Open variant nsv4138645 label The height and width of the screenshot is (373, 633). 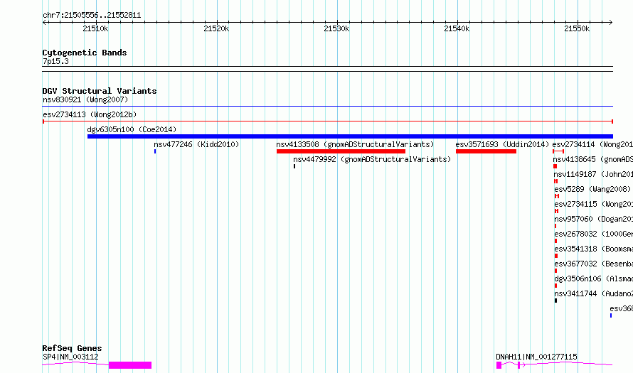[592, 159]
